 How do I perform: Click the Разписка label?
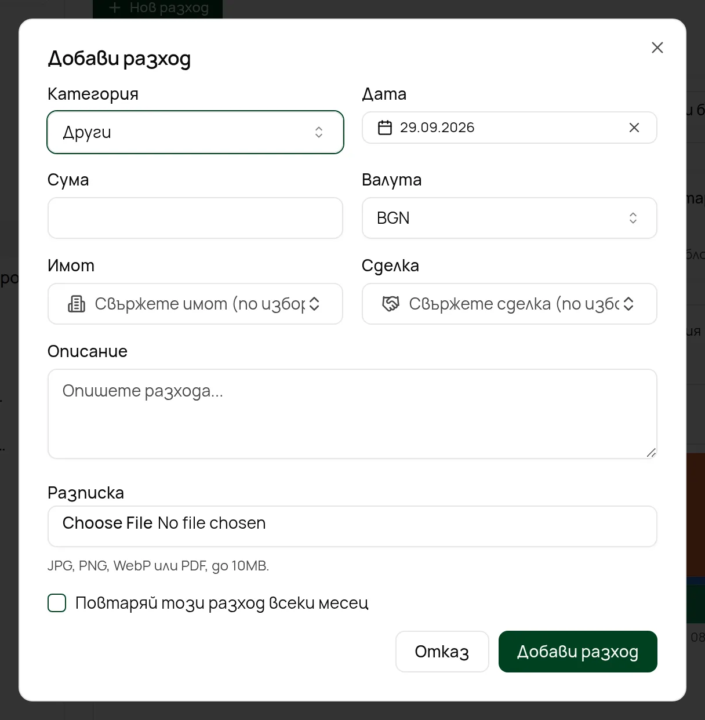[86, 493]
